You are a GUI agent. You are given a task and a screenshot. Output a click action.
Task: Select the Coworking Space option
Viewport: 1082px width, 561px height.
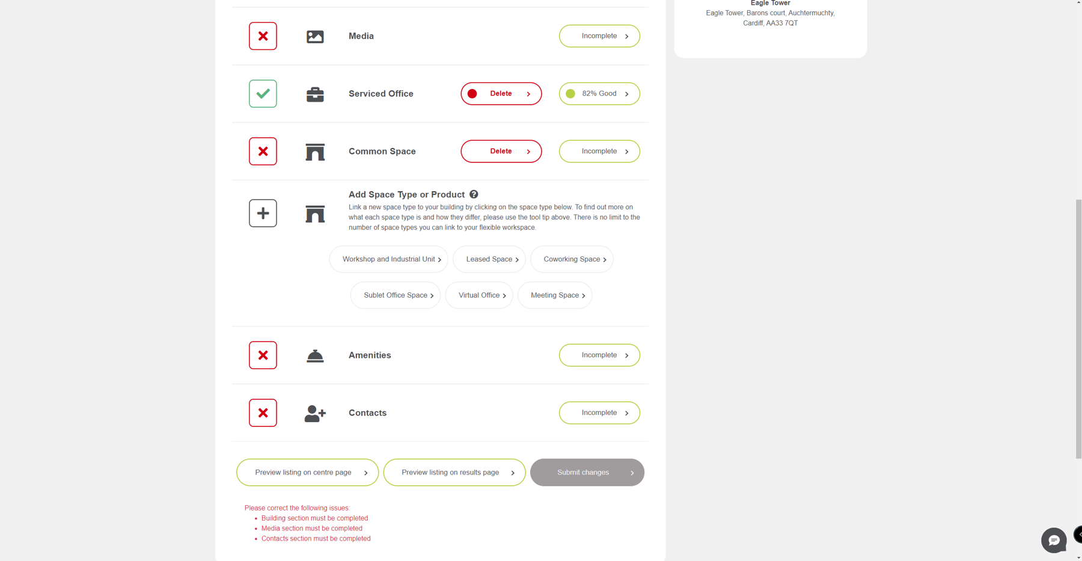tap(572, 259)
